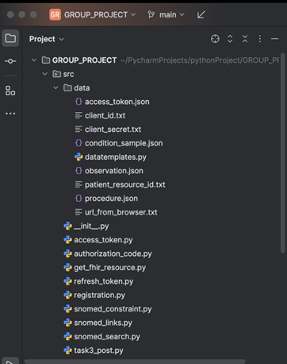Click the Expand All icon
The width and height of the screenshot is (287, 364).
click(x=230, y=39)
